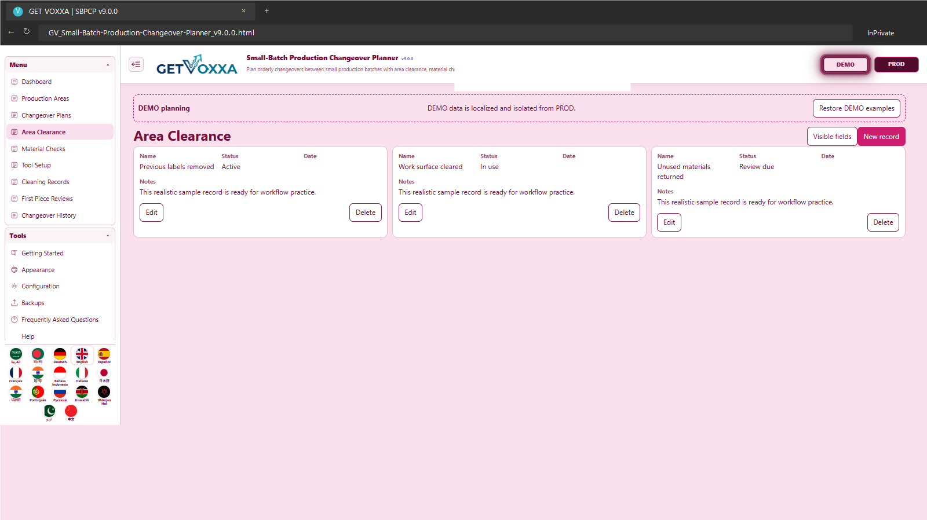Viewport: 927px width, 520px height.
Task: Go to Material Checks
Action: tap(60, 149)
